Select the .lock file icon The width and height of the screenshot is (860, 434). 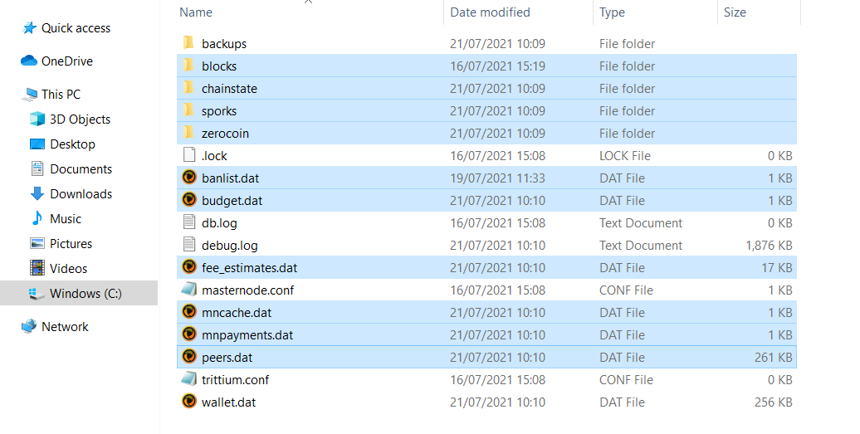coord(189,155)
